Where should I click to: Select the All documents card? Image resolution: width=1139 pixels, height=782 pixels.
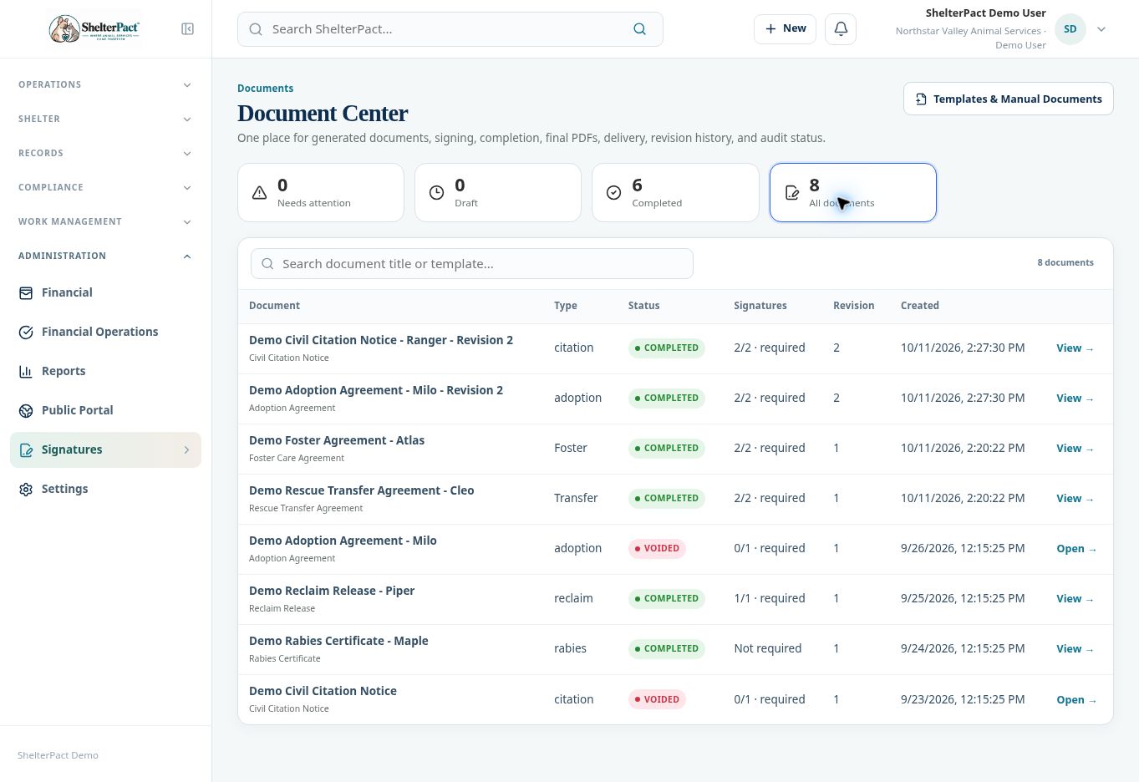coord(852,192)
